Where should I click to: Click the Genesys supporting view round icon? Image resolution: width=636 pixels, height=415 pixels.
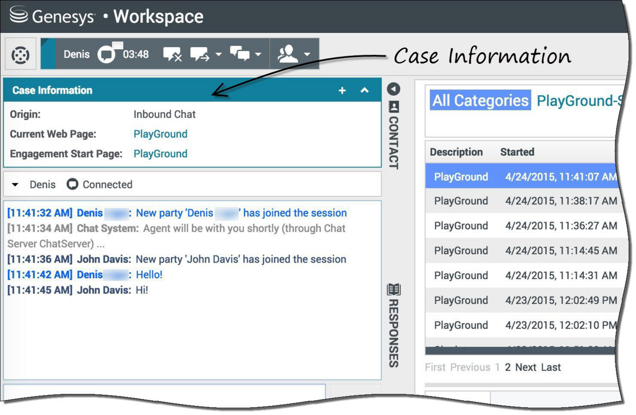point(21,55)
